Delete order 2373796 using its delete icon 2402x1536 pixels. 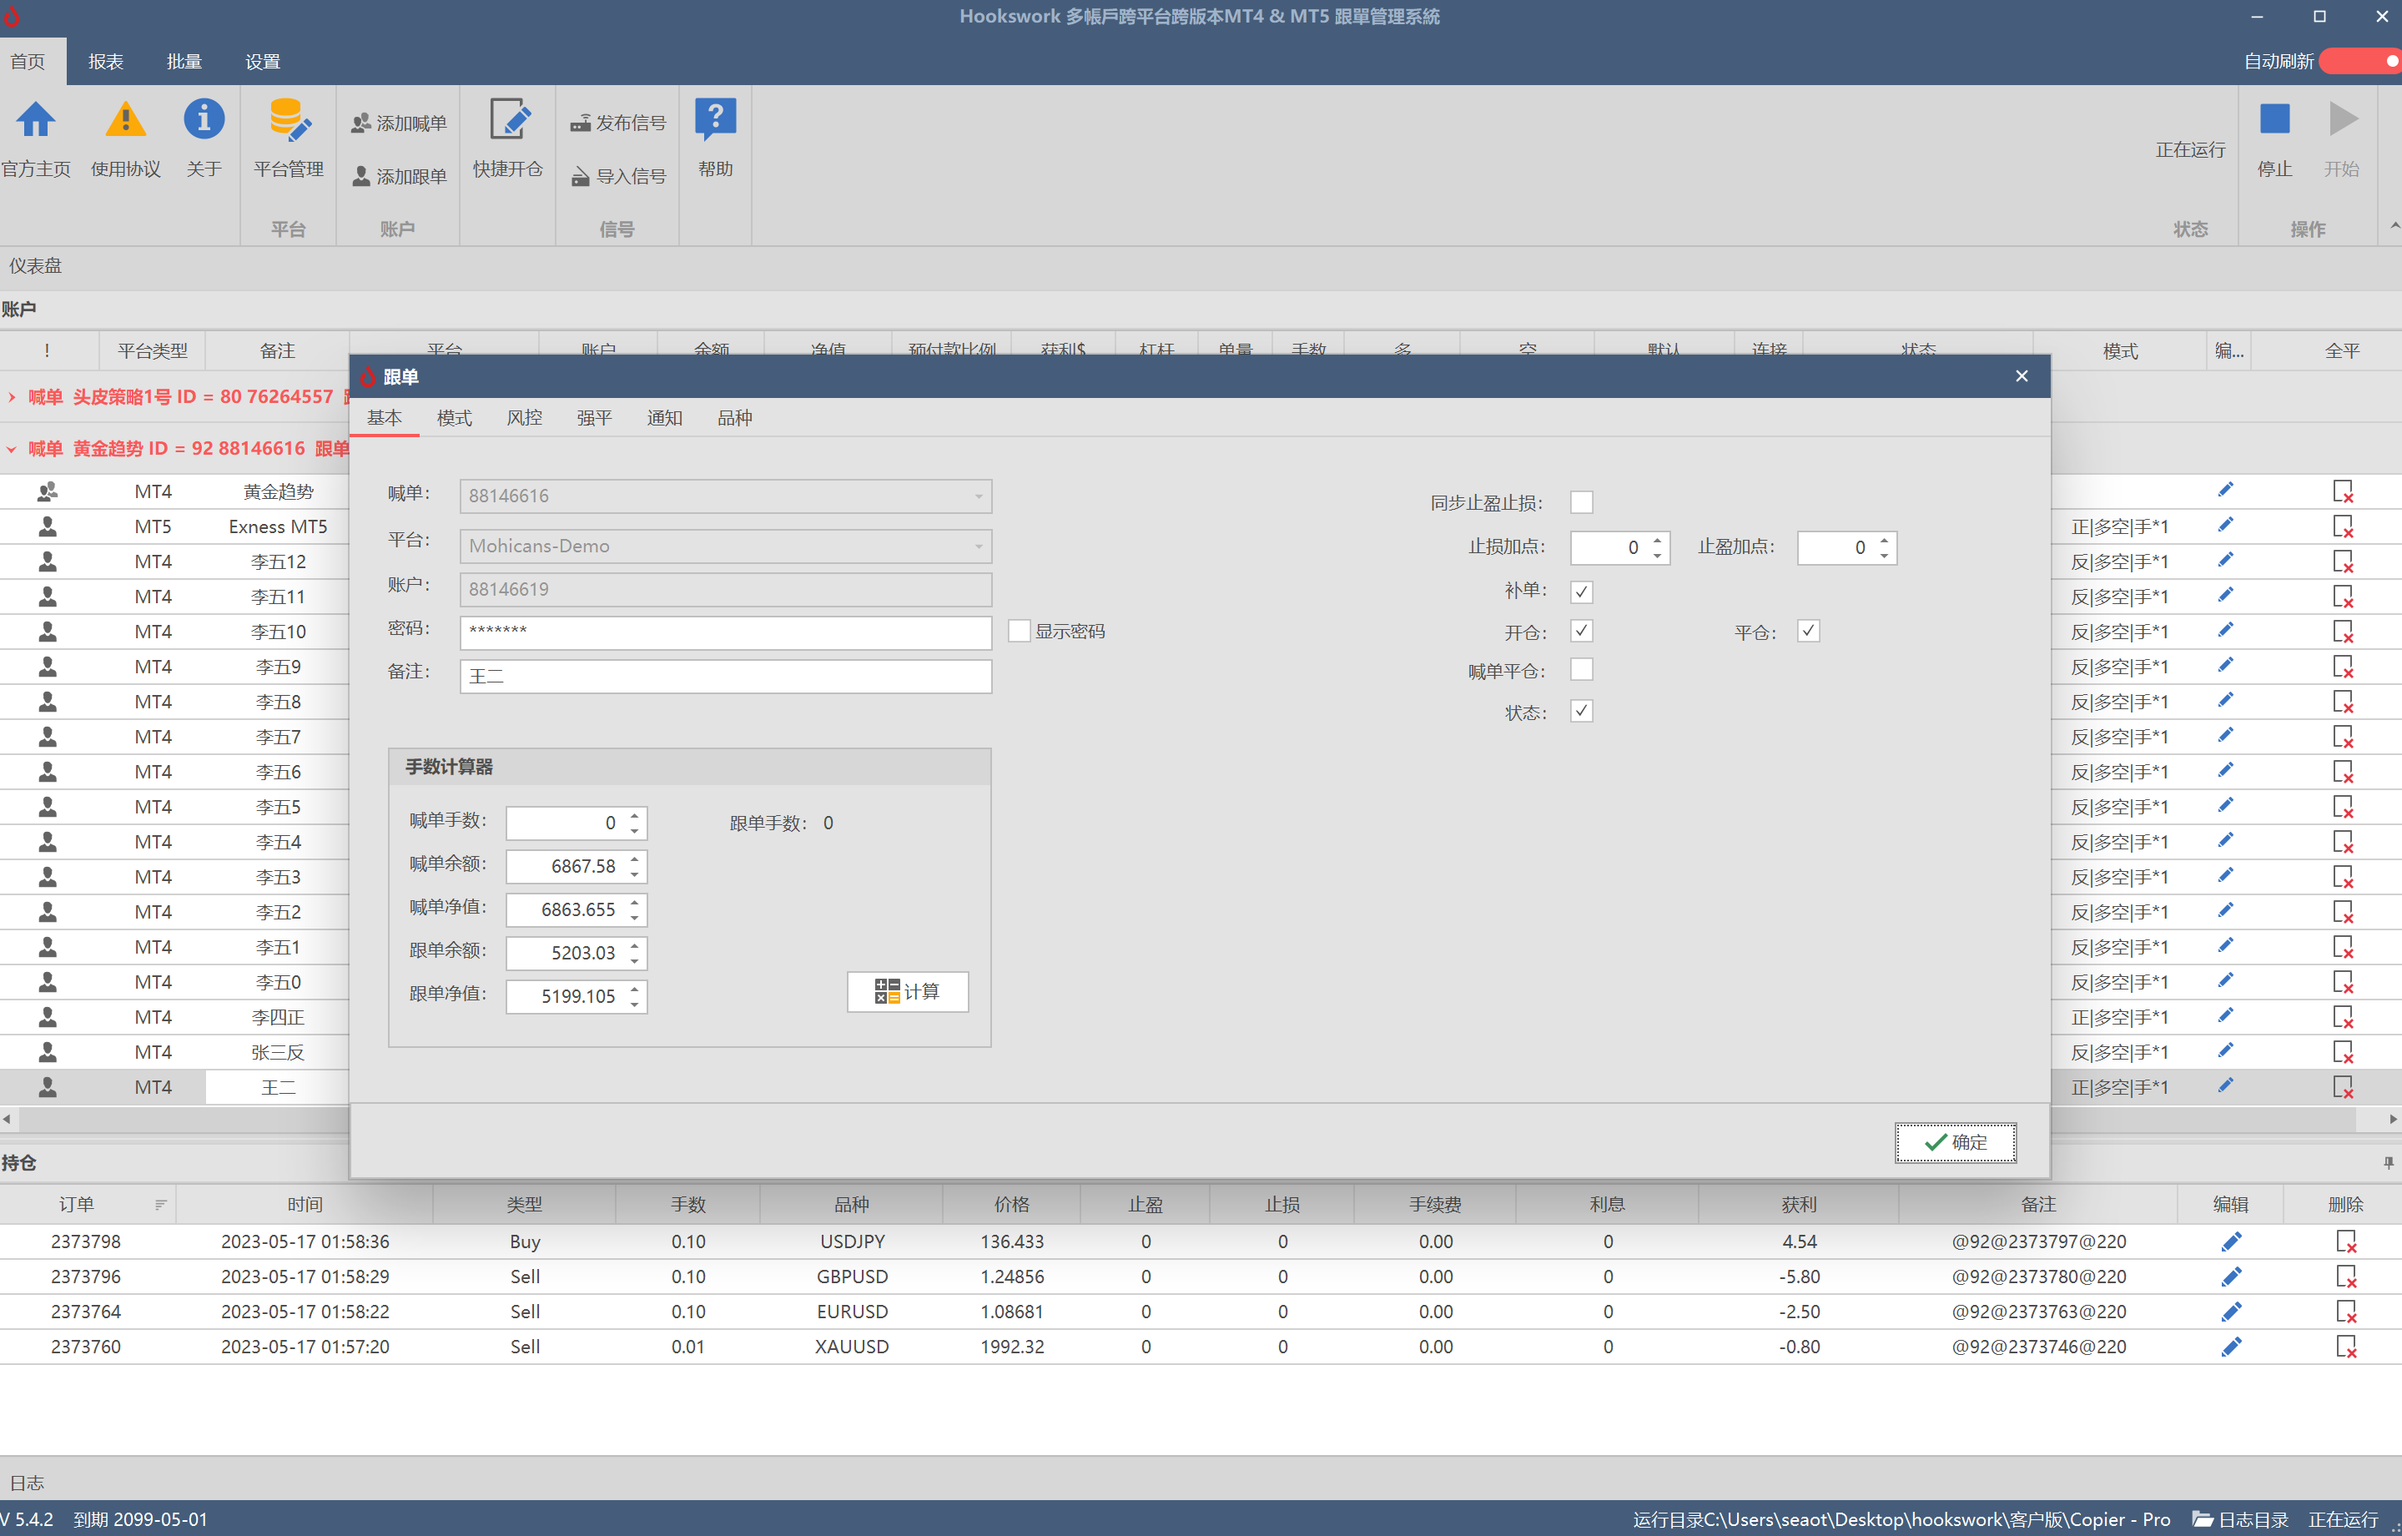(2346, 1277)
